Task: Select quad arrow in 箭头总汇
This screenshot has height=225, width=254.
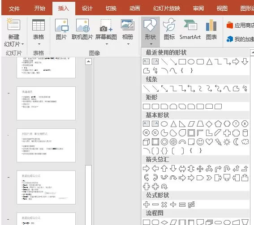Action: pos(200,169)
